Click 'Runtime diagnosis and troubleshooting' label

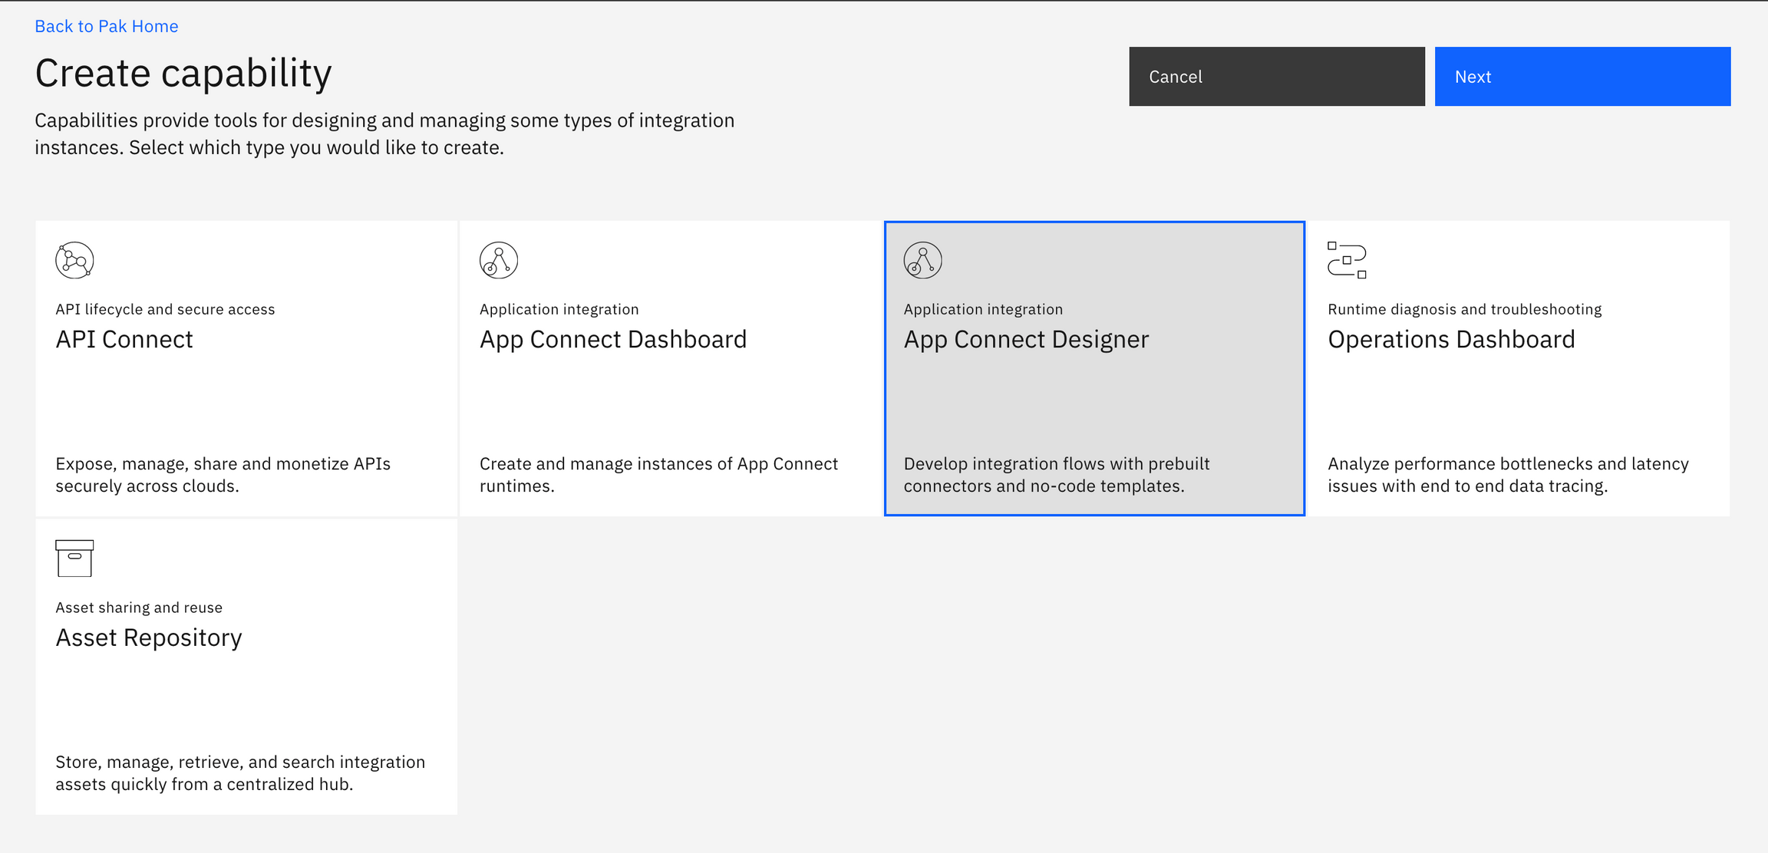[1465, 309]
